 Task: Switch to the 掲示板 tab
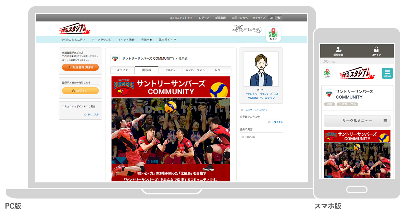pos(147,70)
